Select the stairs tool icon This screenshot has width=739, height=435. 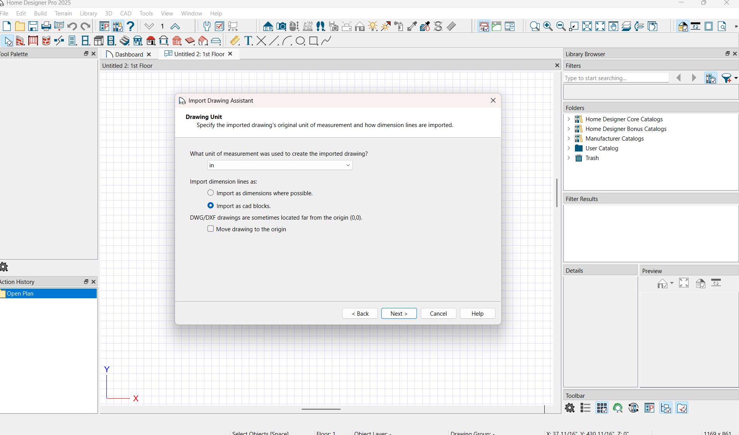(x=124, y=41)
